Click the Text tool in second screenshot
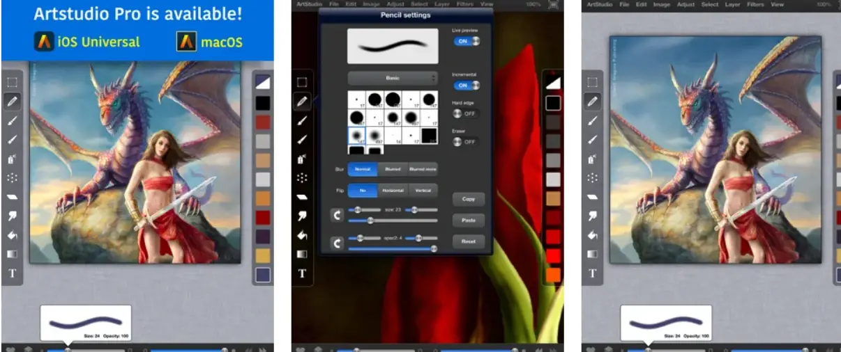Screen dimensions: 841x352 click(x=302, y=273)
